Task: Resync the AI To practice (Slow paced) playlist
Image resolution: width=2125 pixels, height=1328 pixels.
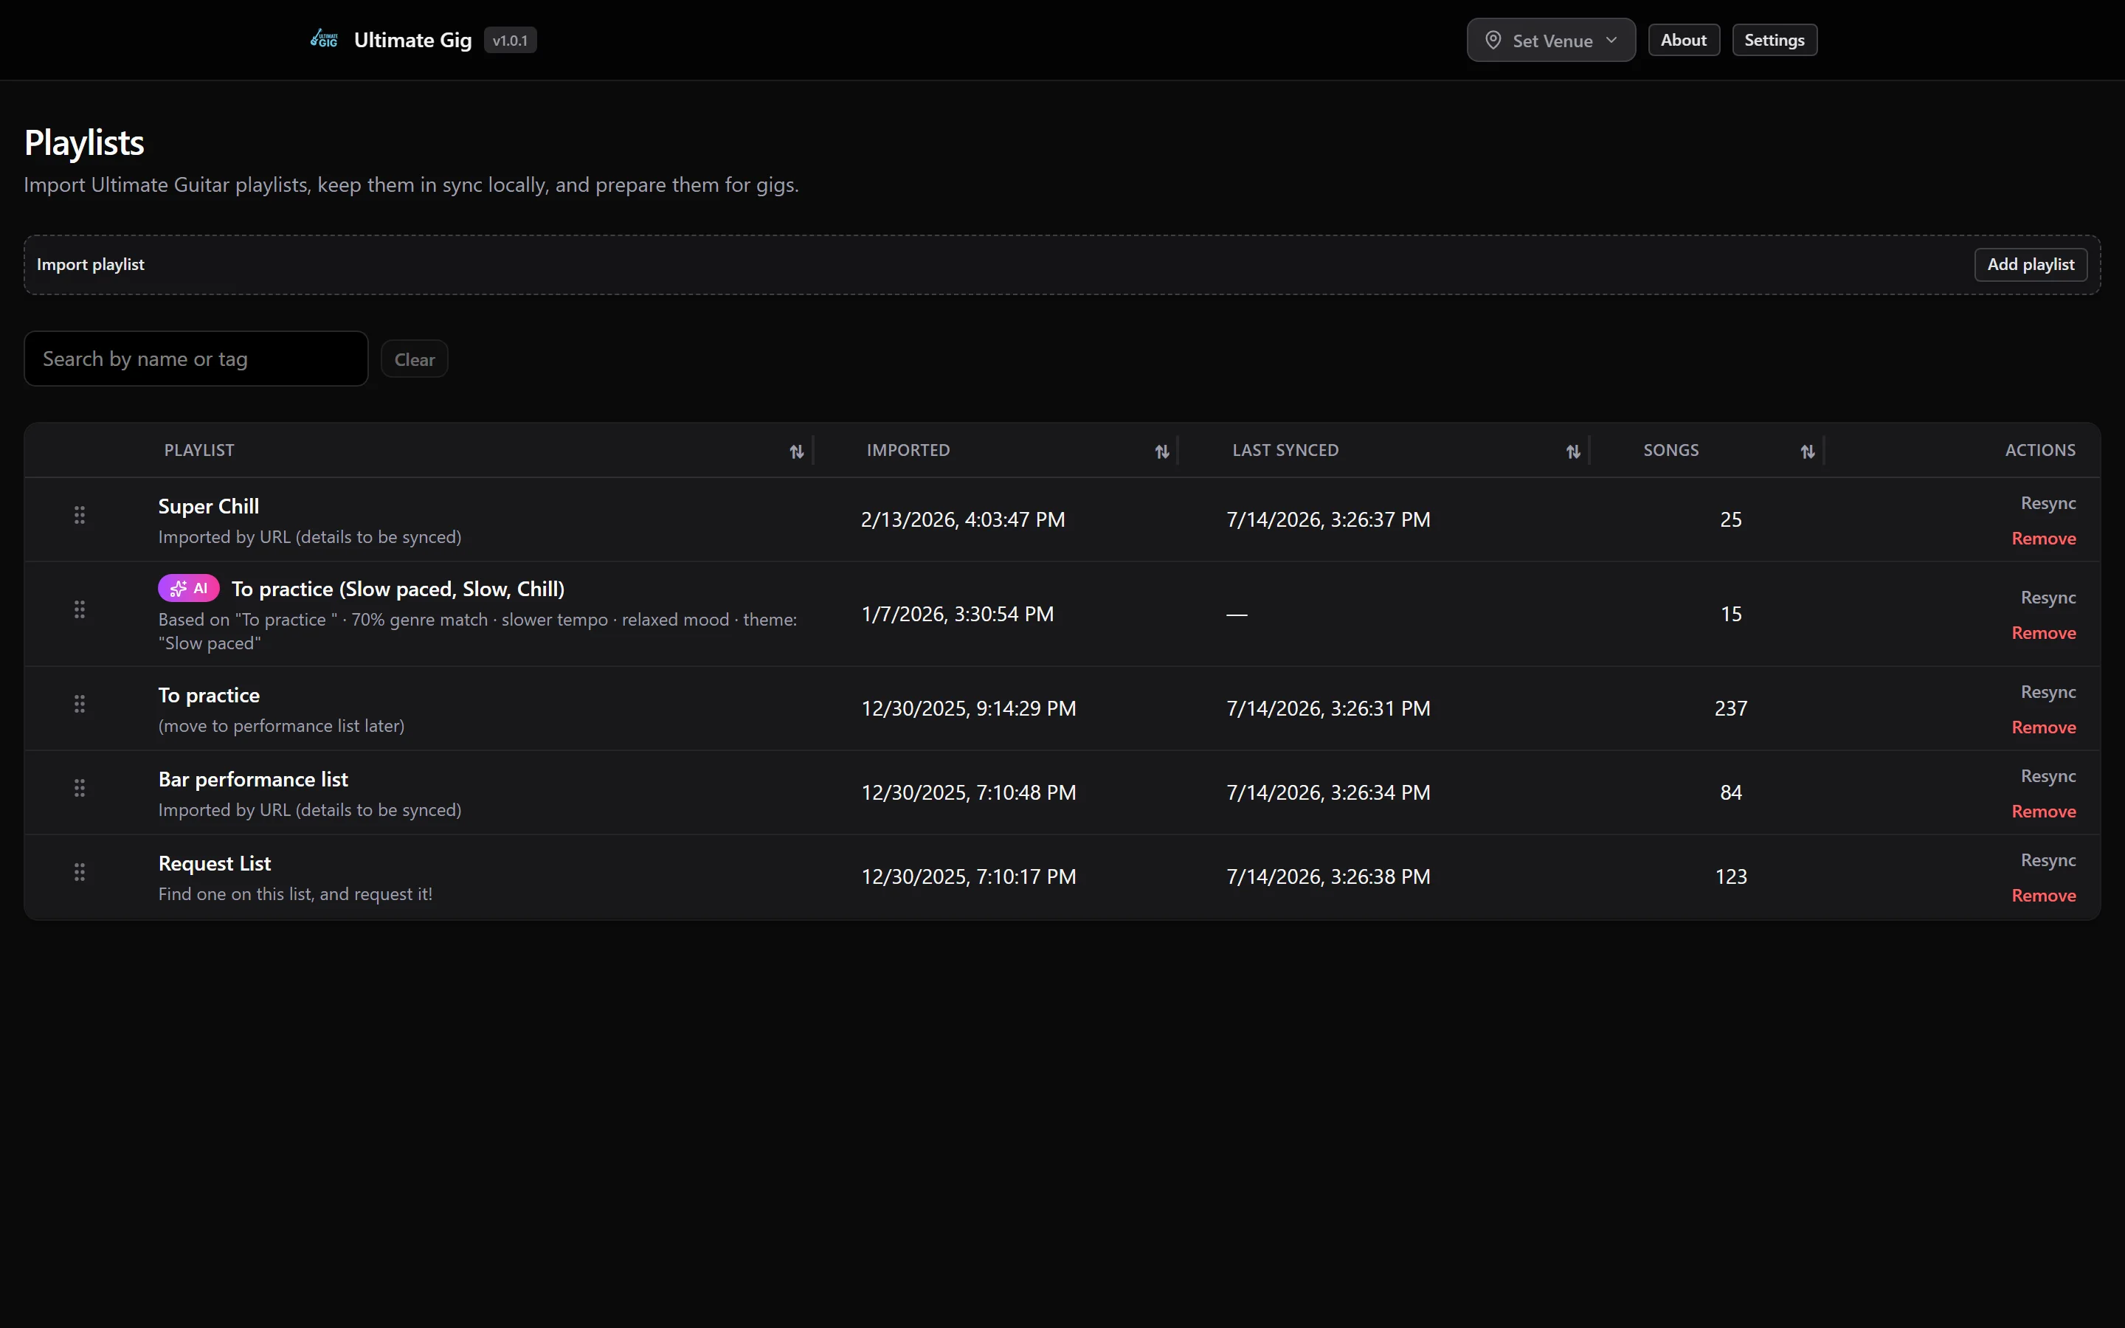Action: 2048,598
